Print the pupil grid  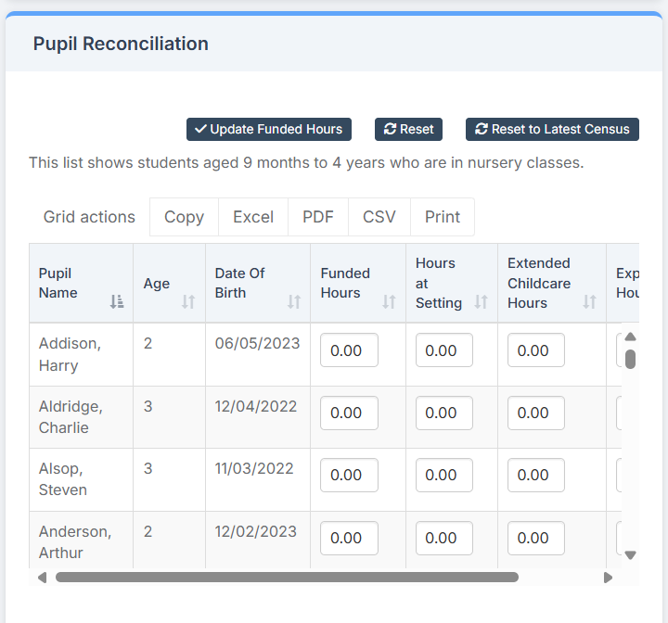coord(443,217)
